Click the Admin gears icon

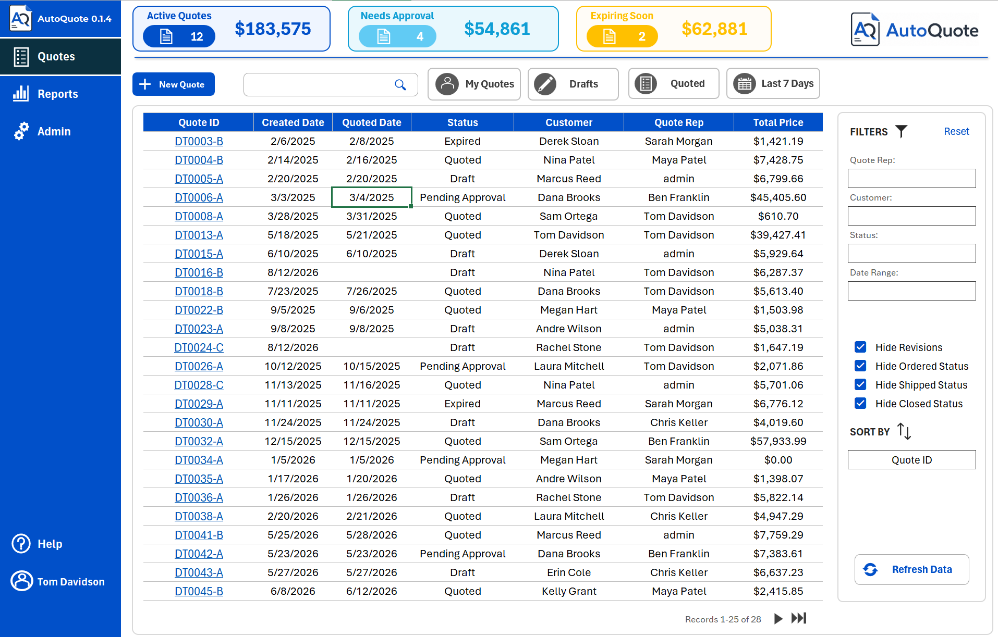tap(21, 131)
